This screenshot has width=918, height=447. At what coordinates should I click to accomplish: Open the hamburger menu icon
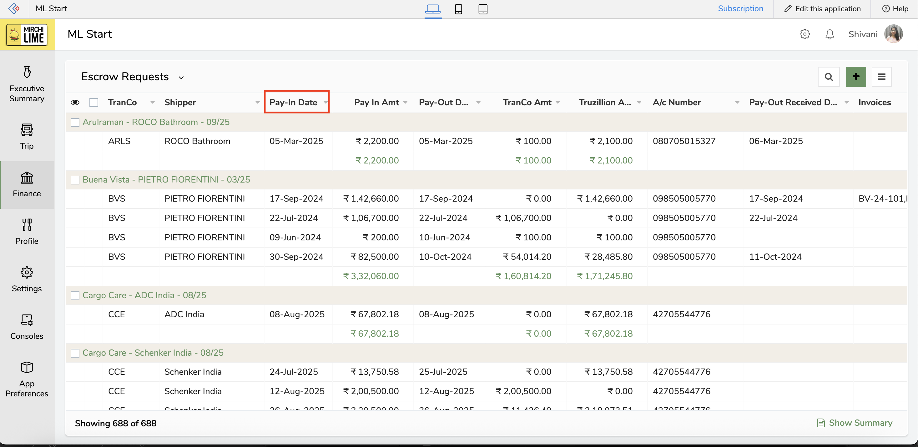881,77
